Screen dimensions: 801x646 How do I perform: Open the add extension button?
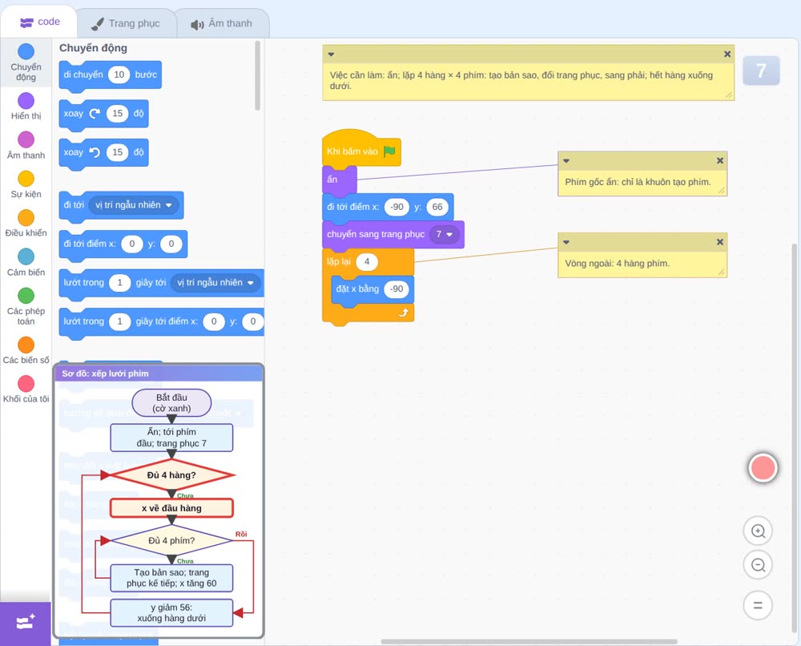pyautogui.click(x=25, y=623)
